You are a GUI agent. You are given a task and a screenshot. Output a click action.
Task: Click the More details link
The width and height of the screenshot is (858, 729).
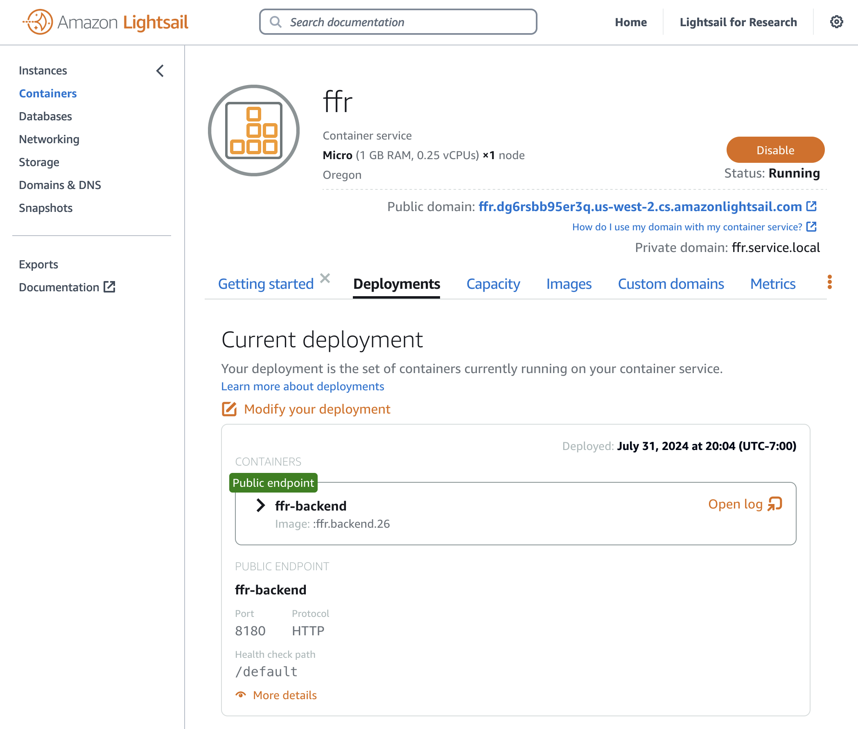tap(284, 695)
